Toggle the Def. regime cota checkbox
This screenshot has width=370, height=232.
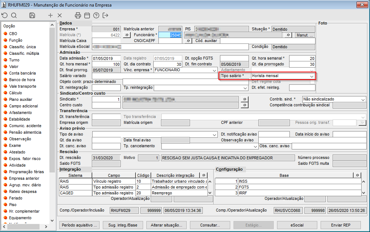coord(313,82)
